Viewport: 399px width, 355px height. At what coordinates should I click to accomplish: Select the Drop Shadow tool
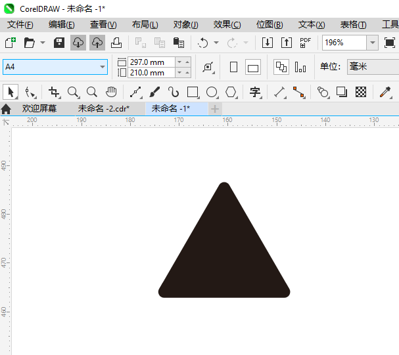[x=342, y=92]
